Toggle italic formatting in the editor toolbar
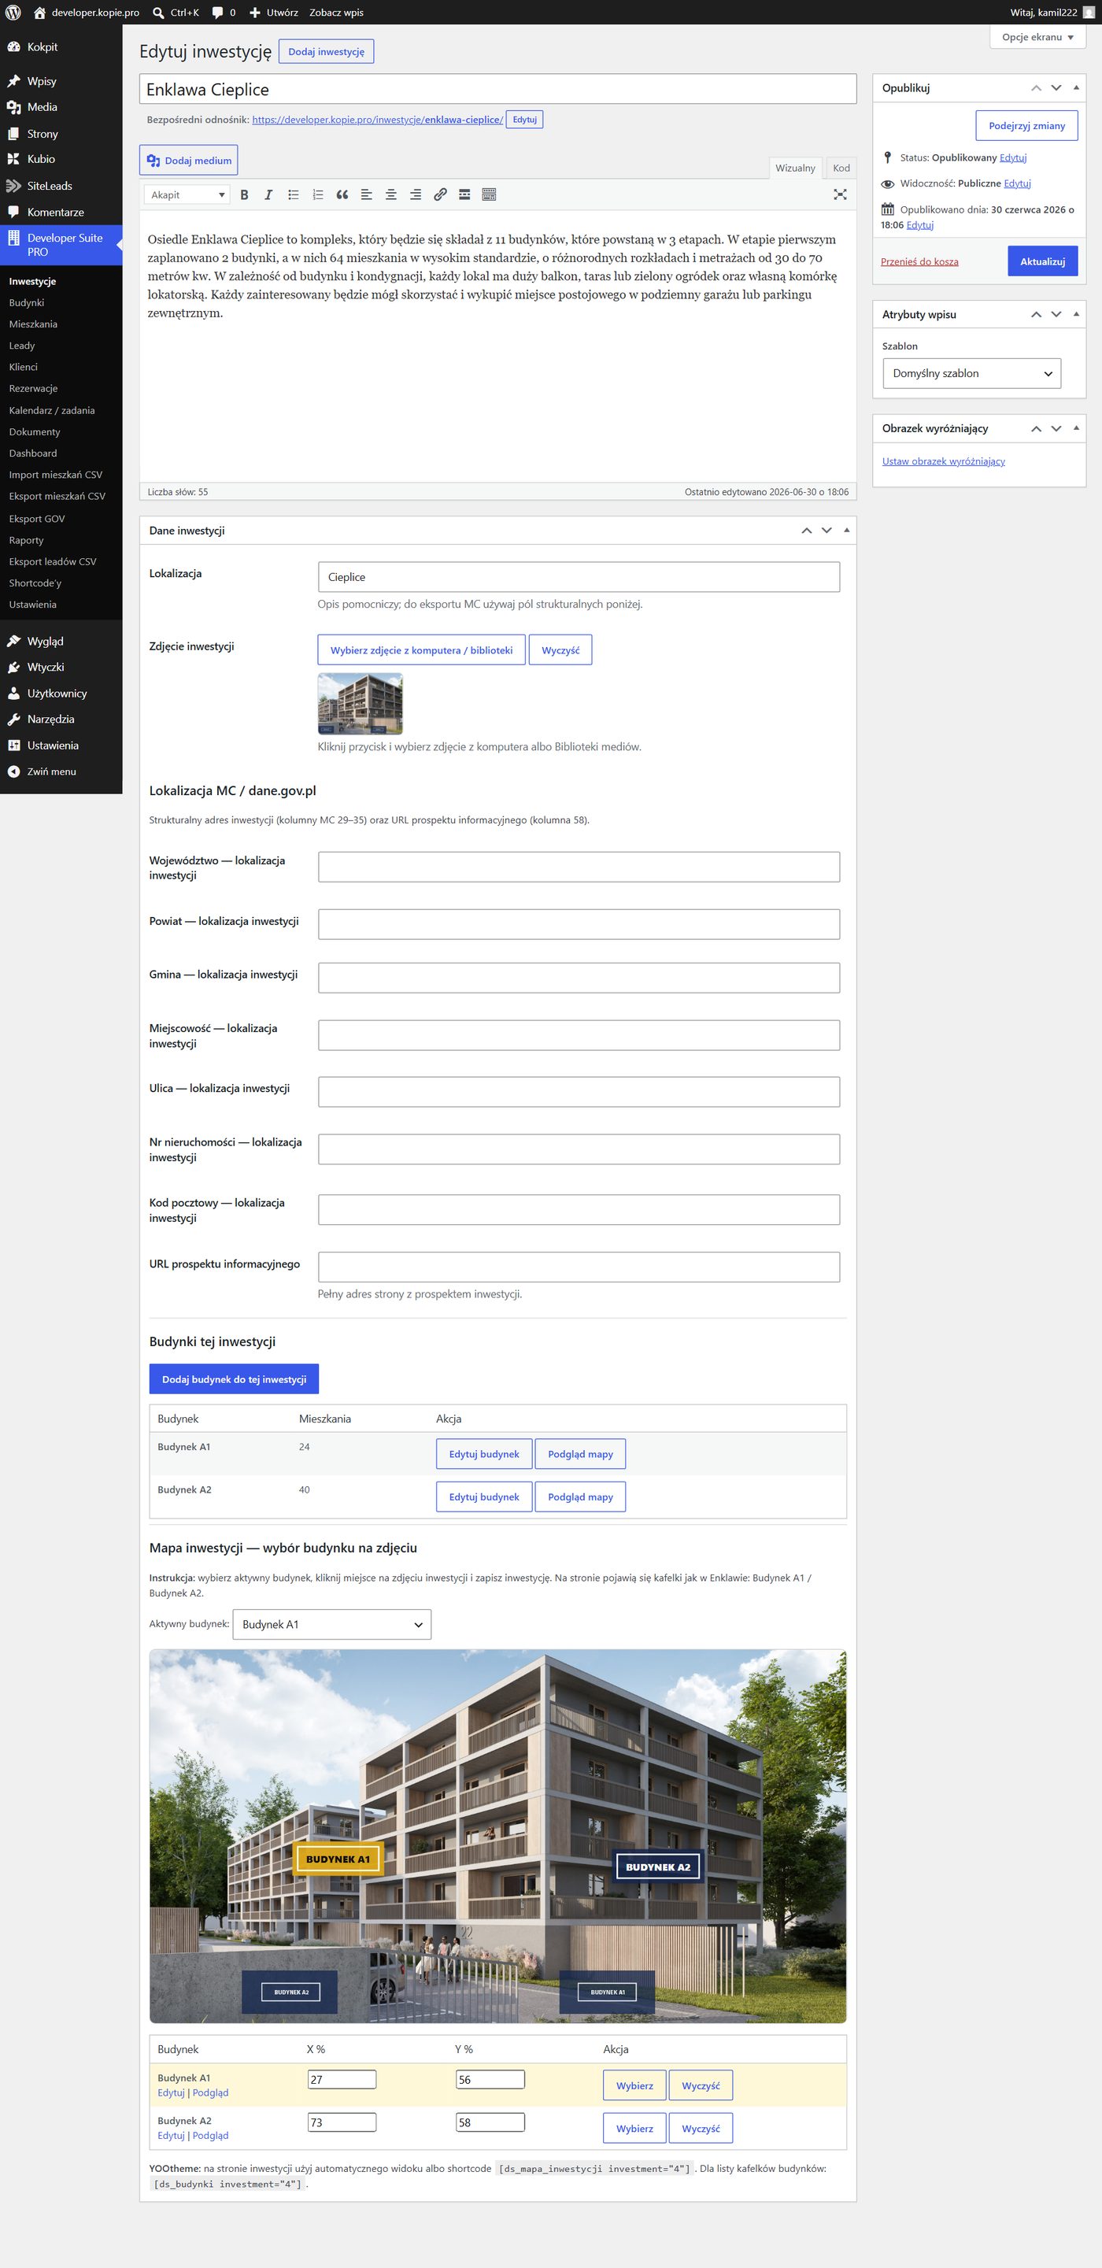The height and width of the screenshot is (2268, 1102). [268, 194]
